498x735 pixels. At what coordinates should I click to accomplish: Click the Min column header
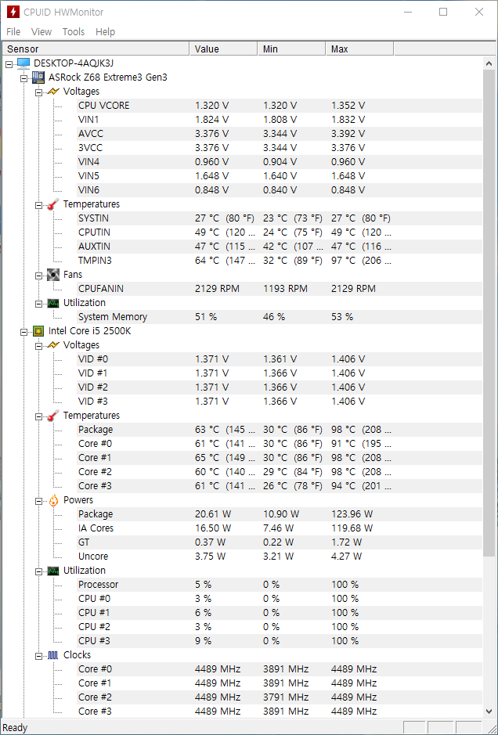pos(291,49)
